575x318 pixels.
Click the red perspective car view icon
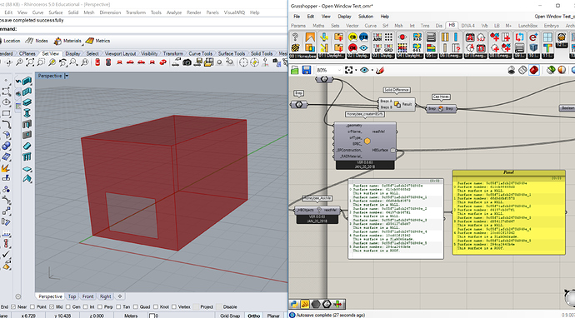[x=163, y=62]
